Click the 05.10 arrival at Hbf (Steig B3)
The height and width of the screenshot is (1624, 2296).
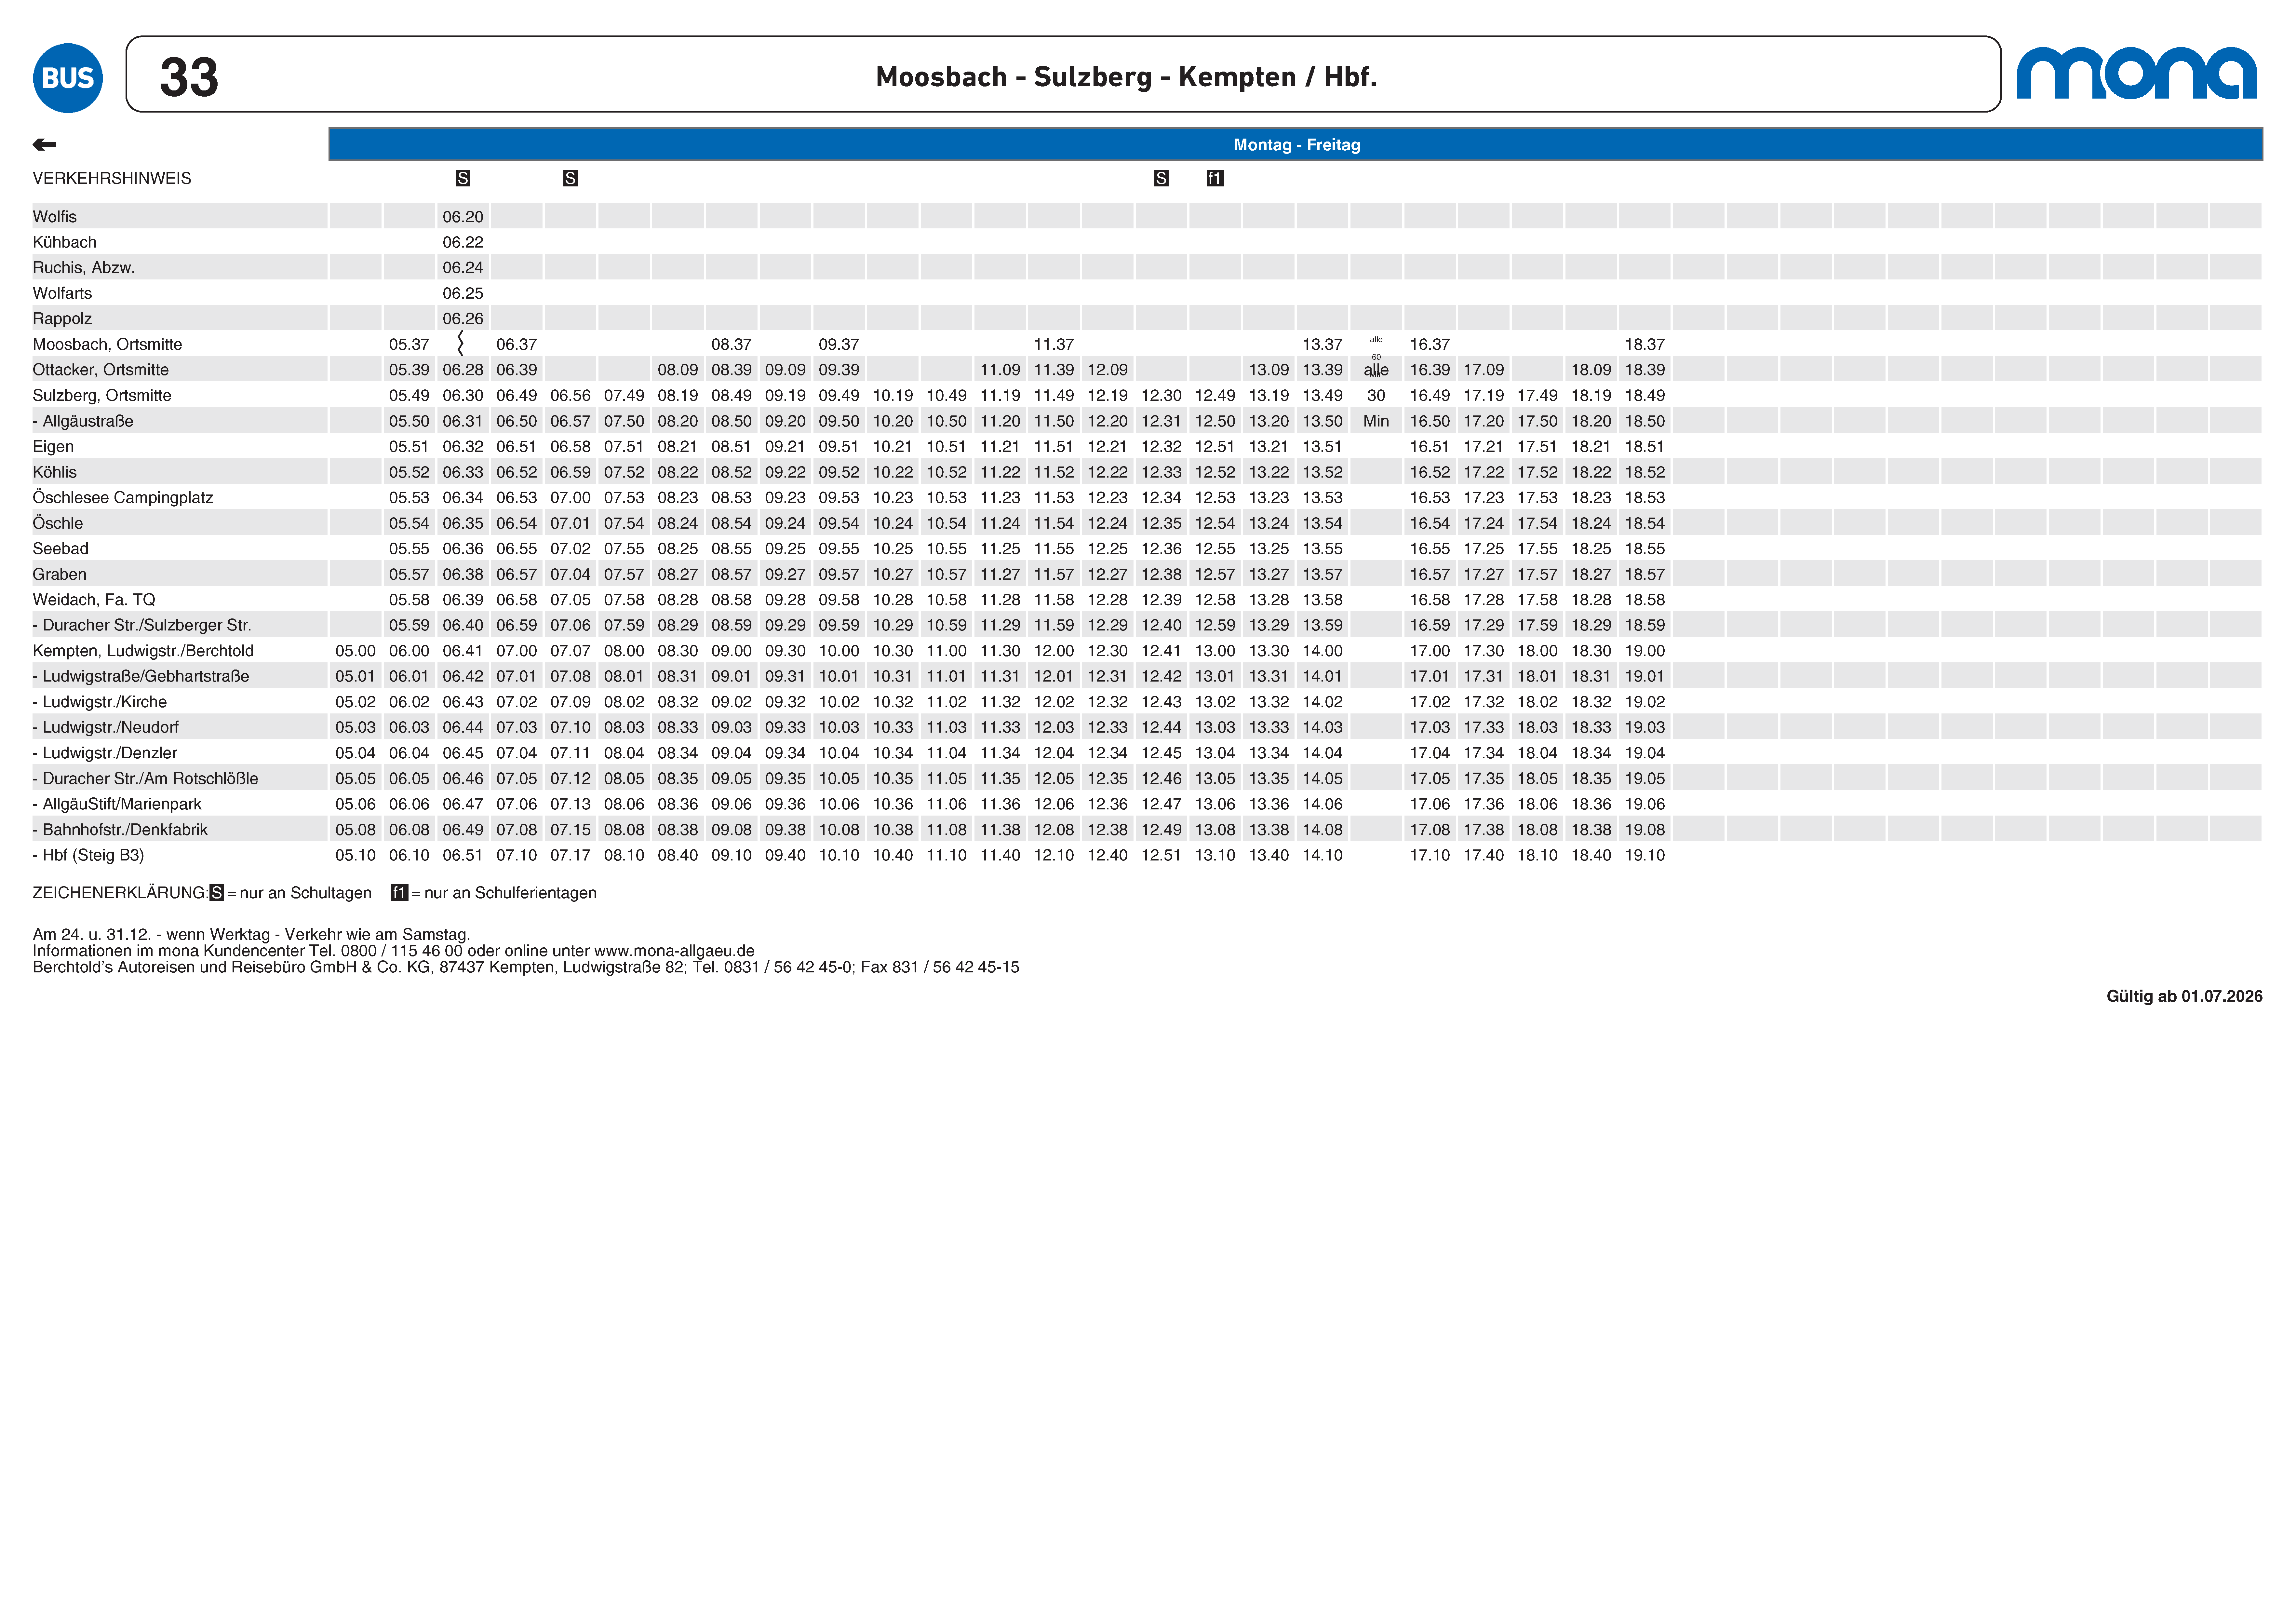click(355, 855)
